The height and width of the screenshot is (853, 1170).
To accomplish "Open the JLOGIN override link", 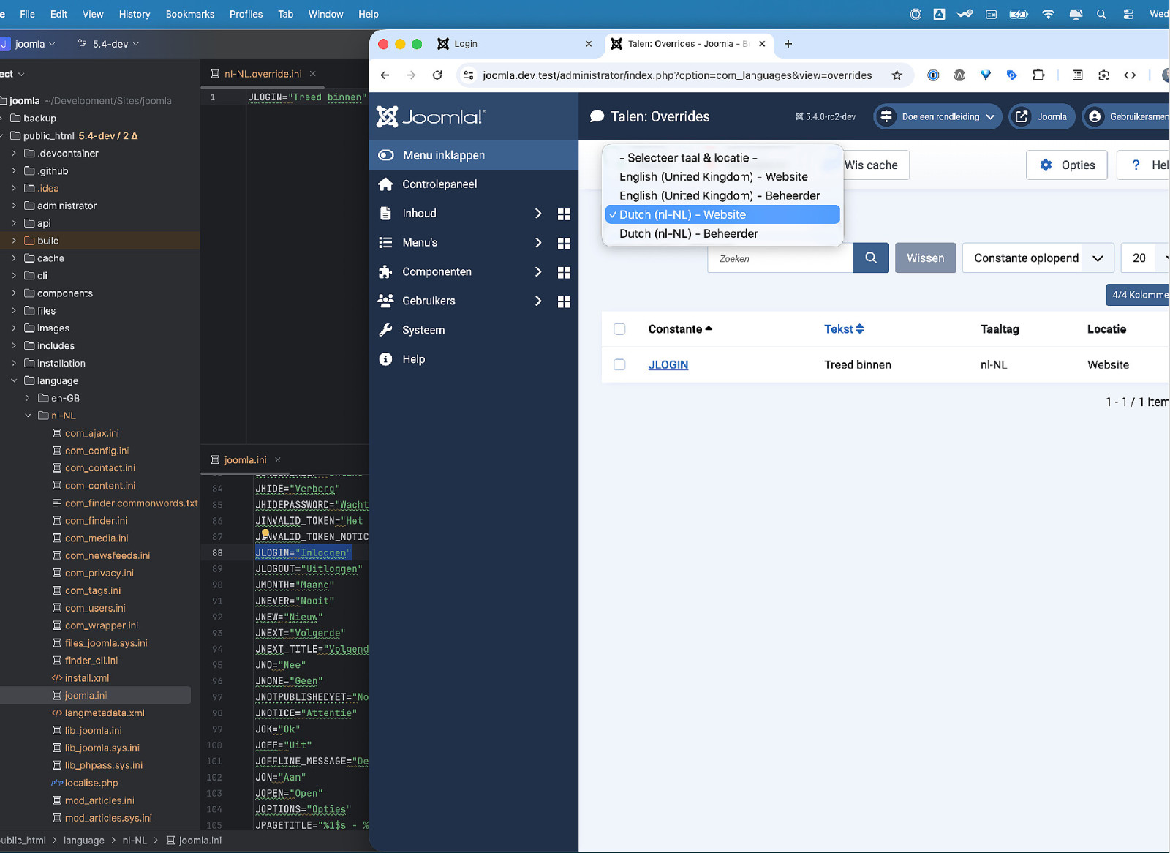I will (x=668, y=364).
